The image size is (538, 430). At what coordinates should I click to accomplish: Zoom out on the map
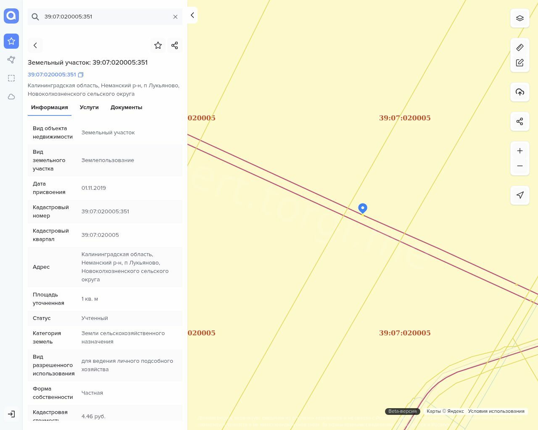pyautogui.click(x=520, y=166)
